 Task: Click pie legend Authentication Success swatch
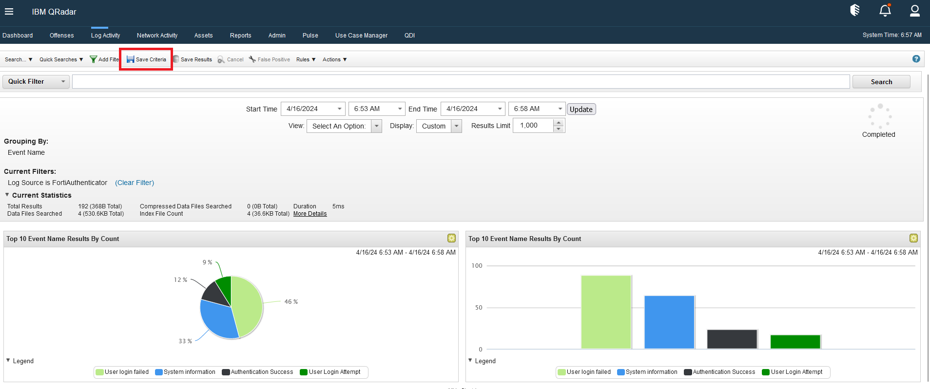pyautogui.click(x=226, y=372)
